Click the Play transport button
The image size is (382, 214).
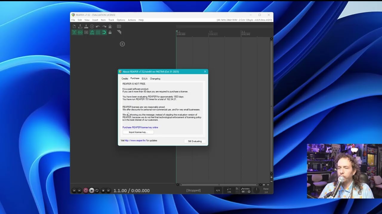tap(92, 191)
